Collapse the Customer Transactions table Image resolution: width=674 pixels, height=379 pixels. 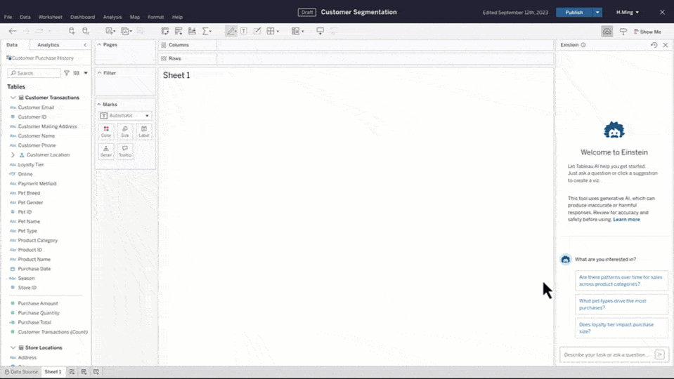point(13,98)
